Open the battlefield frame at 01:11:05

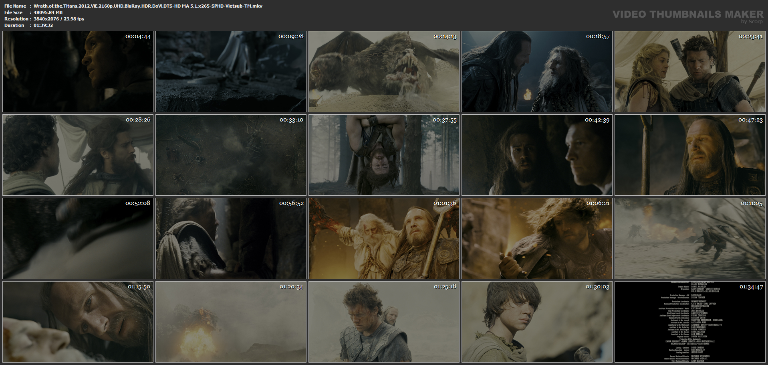(690, 239)
